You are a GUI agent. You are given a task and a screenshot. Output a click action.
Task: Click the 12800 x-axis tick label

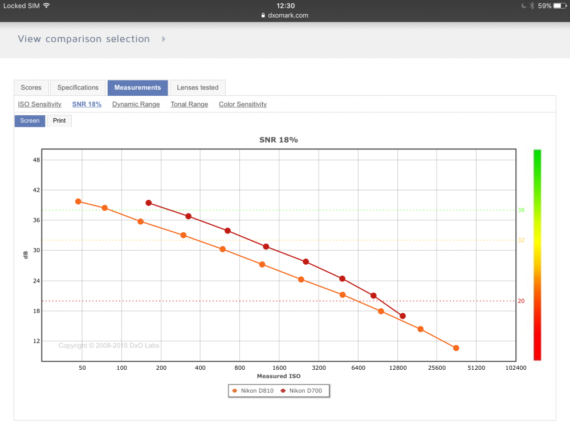[398, 368]
